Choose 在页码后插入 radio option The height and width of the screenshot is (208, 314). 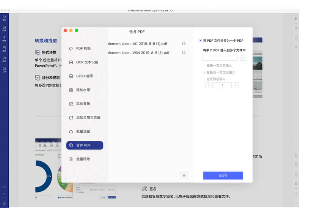point(204,79)
